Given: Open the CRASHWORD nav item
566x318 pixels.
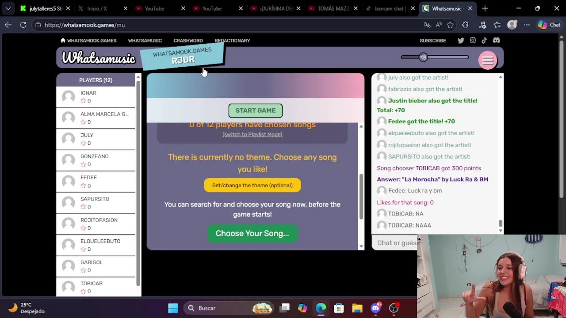Looking at the screenshot, I should point(188,41).
